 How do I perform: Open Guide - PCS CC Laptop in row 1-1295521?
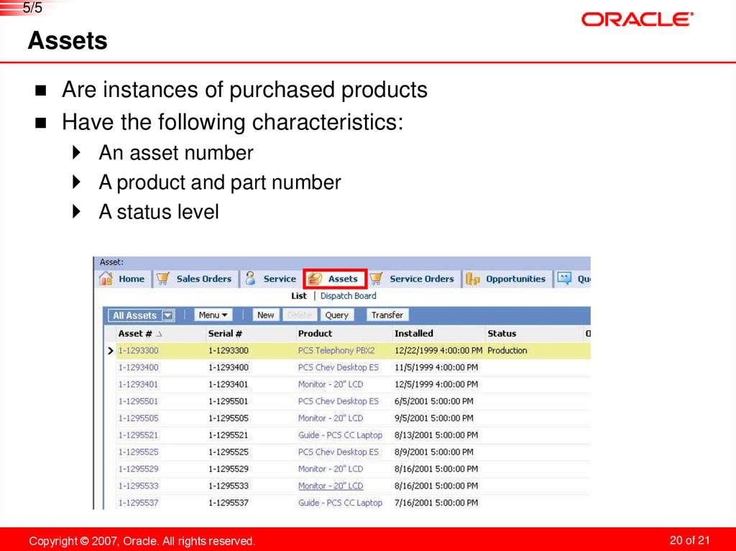click(x=340, y=435)
